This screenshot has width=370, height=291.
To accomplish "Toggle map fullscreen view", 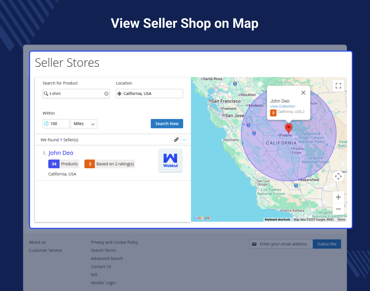I will [x=338, y=86].
